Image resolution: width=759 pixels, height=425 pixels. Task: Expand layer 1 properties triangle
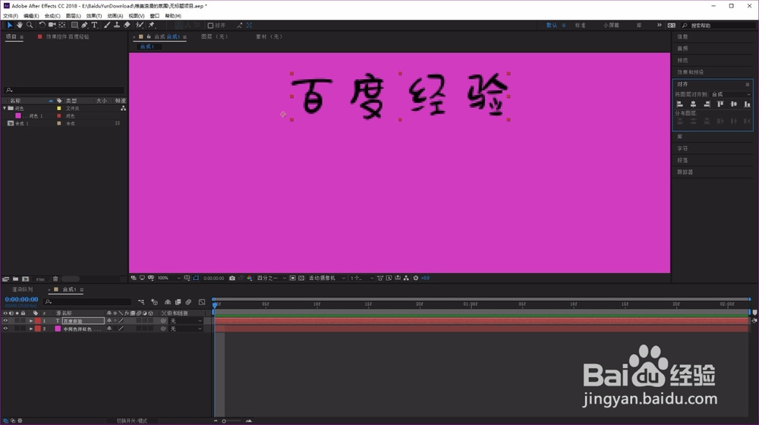pyautogui.click(x=31, y=321)
